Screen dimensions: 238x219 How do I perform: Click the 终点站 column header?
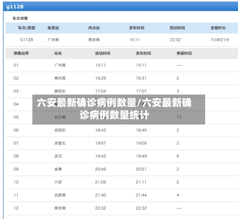[x=94, y=28]
